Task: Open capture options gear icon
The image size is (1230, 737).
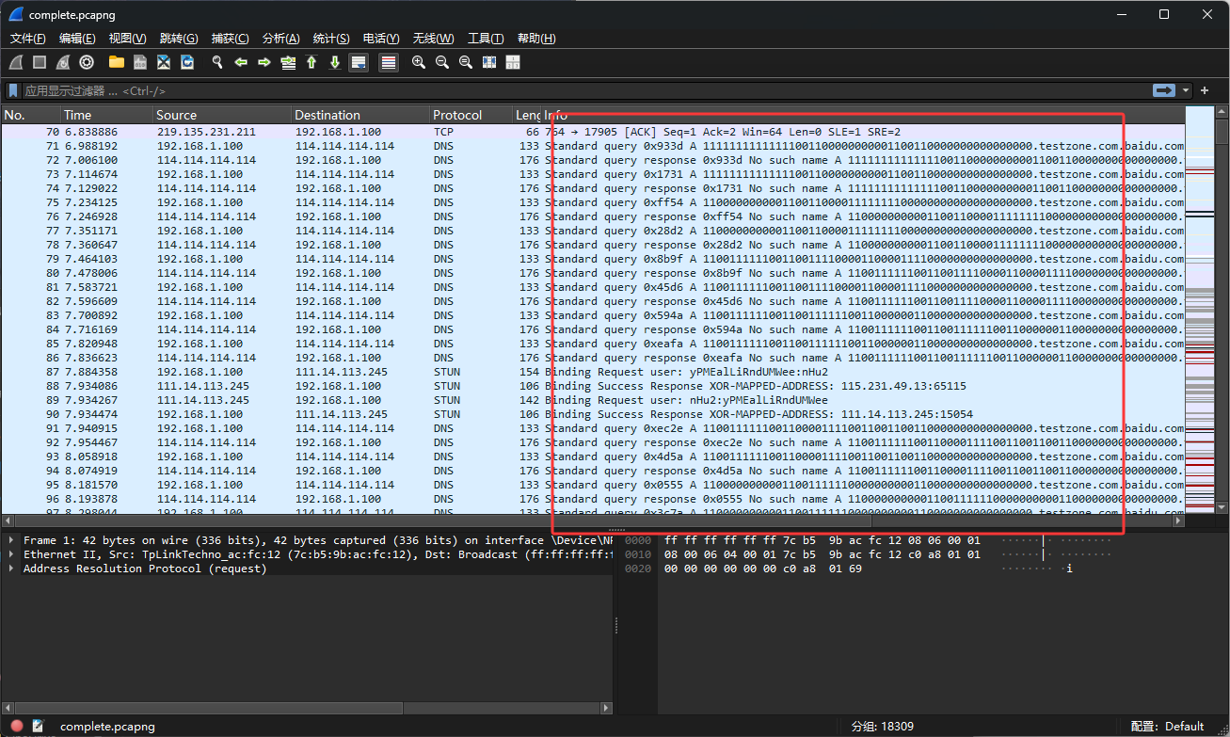Action: point(87,62)
